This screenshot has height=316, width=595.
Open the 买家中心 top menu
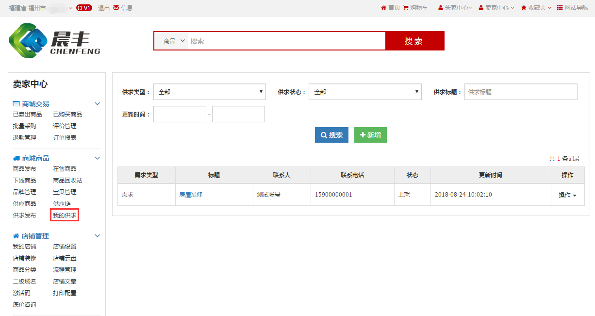[456, 8]
